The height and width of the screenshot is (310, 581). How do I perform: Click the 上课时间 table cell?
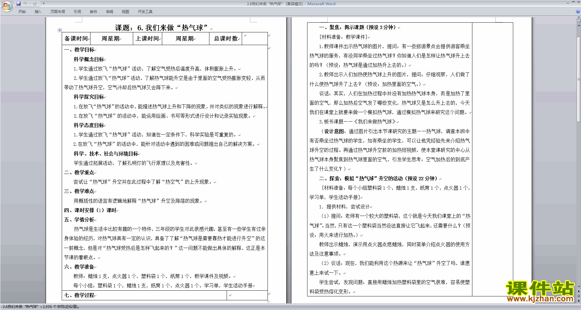(147, 39)
